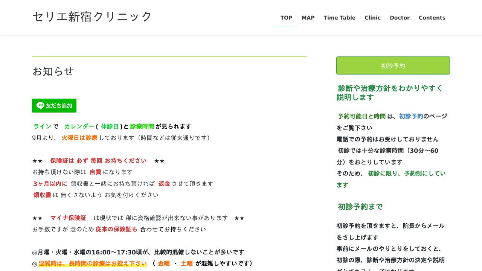The image size is (482, 271).
Task: Open the Clinic navigation item
Action: click(x=372, y=18)
